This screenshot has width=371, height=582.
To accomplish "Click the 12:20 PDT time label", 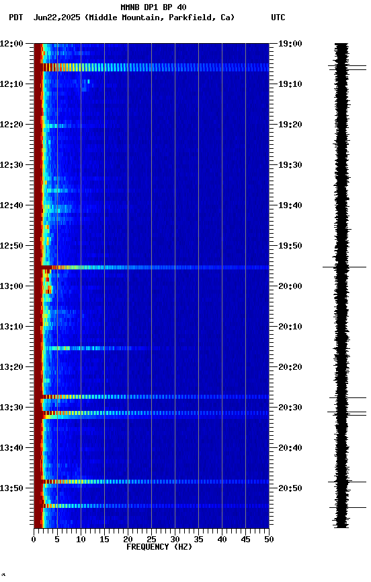I will (x=11, y=125).
